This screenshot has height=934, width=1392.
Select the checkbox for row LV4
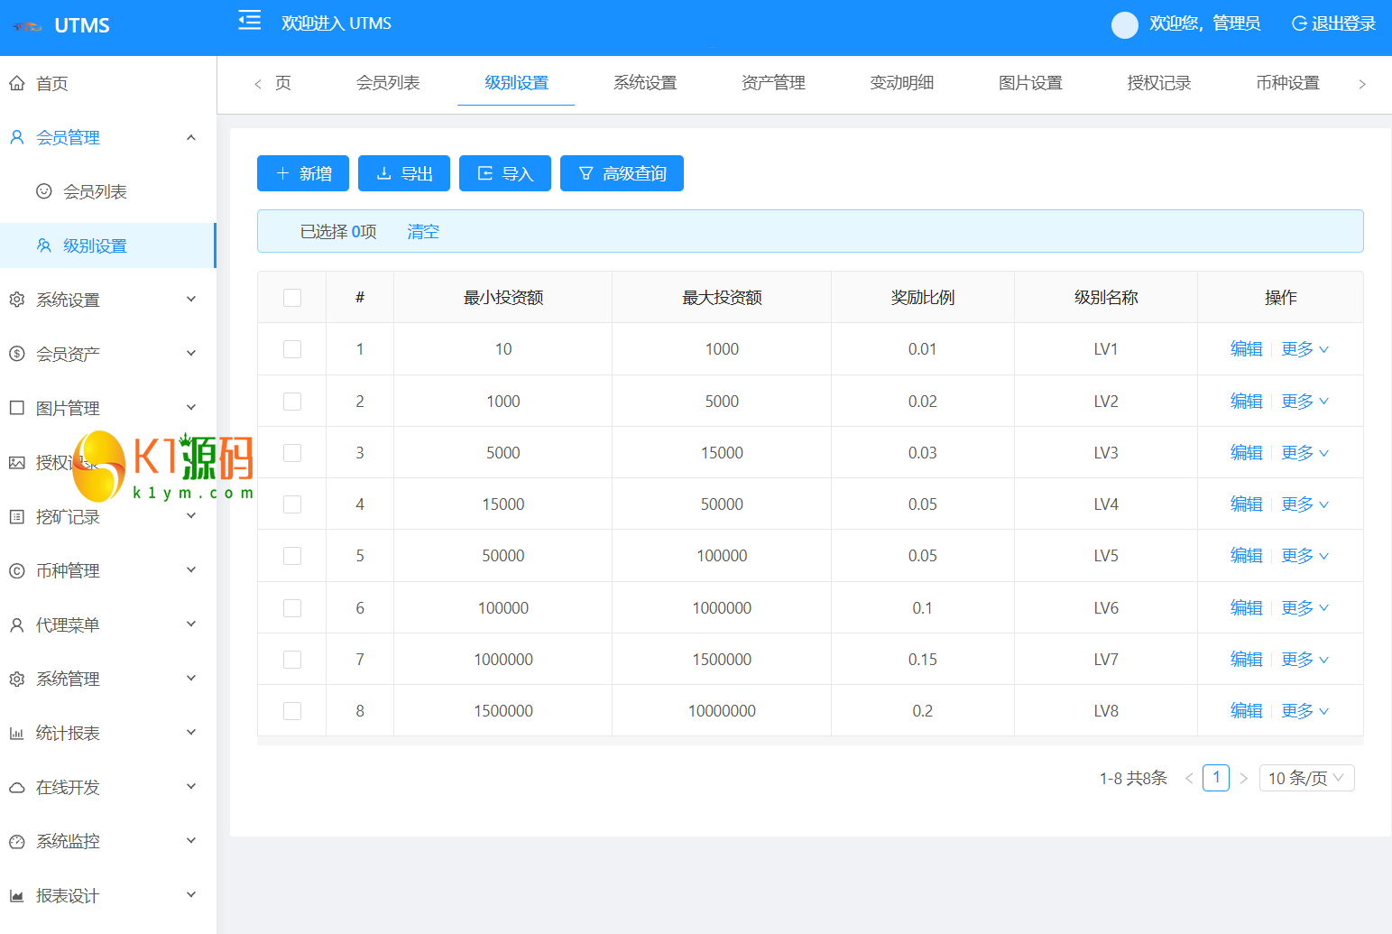tap(292, 504)
